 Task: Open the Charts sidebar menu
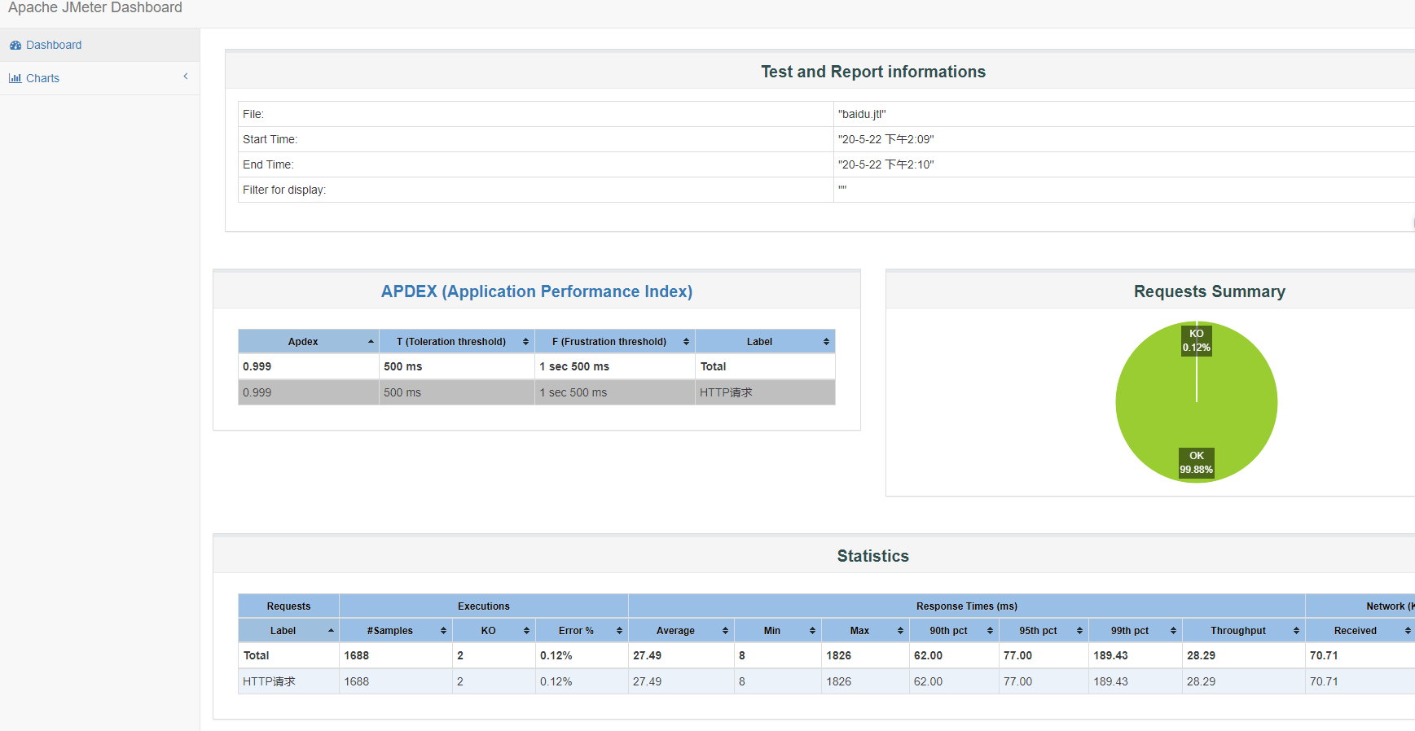42,78
